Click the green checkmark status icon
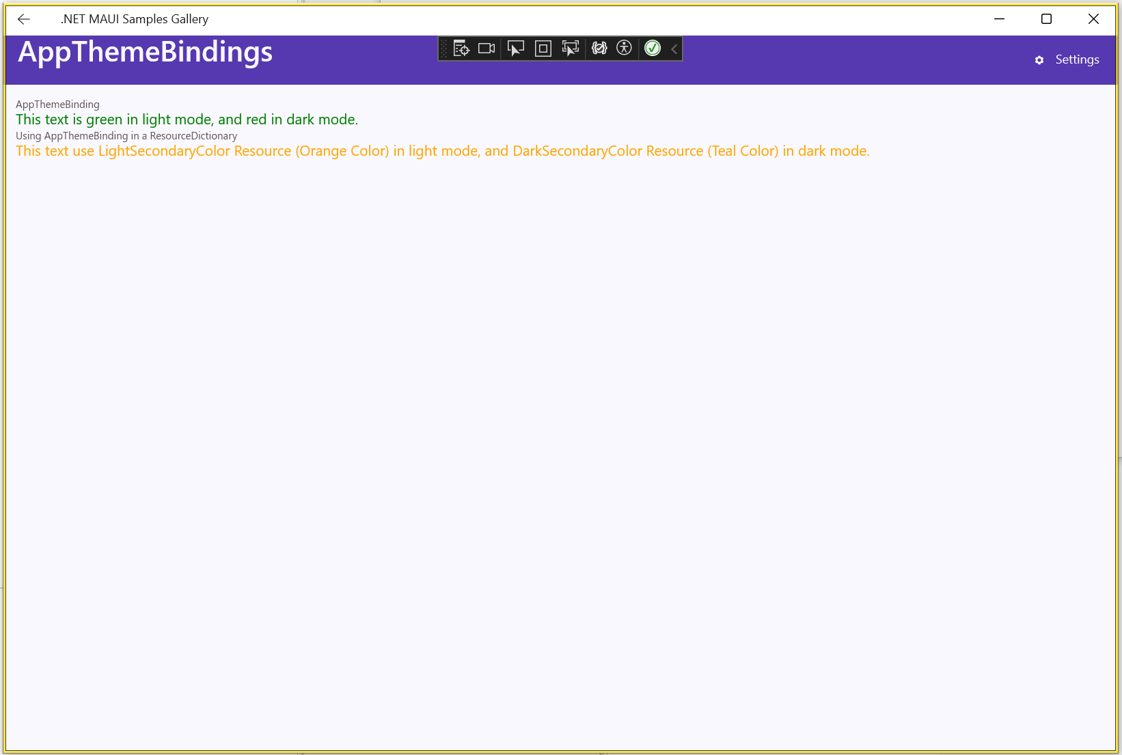Viewport: 1122px width, 755px height. (x=653, y=48)
